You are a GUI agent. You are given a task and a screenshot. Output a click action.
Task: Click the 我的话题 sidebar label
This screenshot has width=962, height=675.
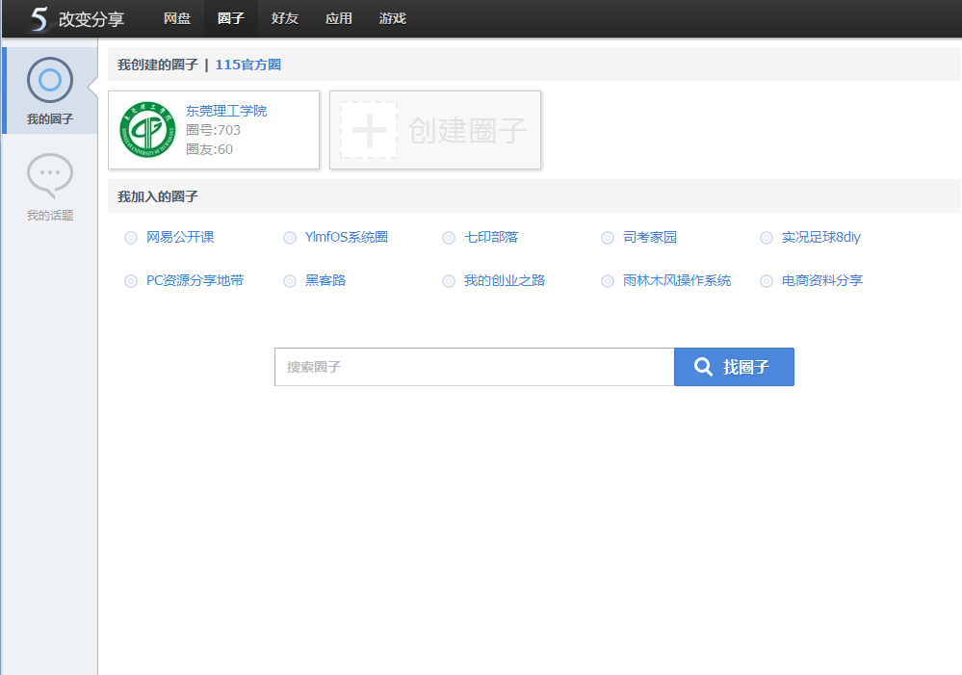tap(50, 216)
